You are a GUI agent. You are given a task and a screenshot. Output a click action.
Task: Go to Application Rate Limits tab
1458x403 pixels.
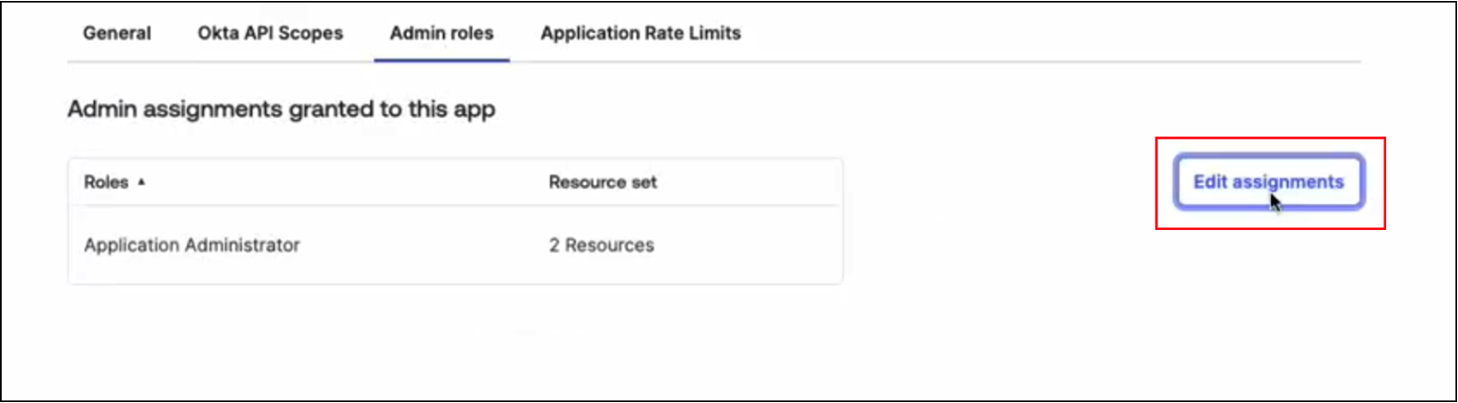pos(641,33)
